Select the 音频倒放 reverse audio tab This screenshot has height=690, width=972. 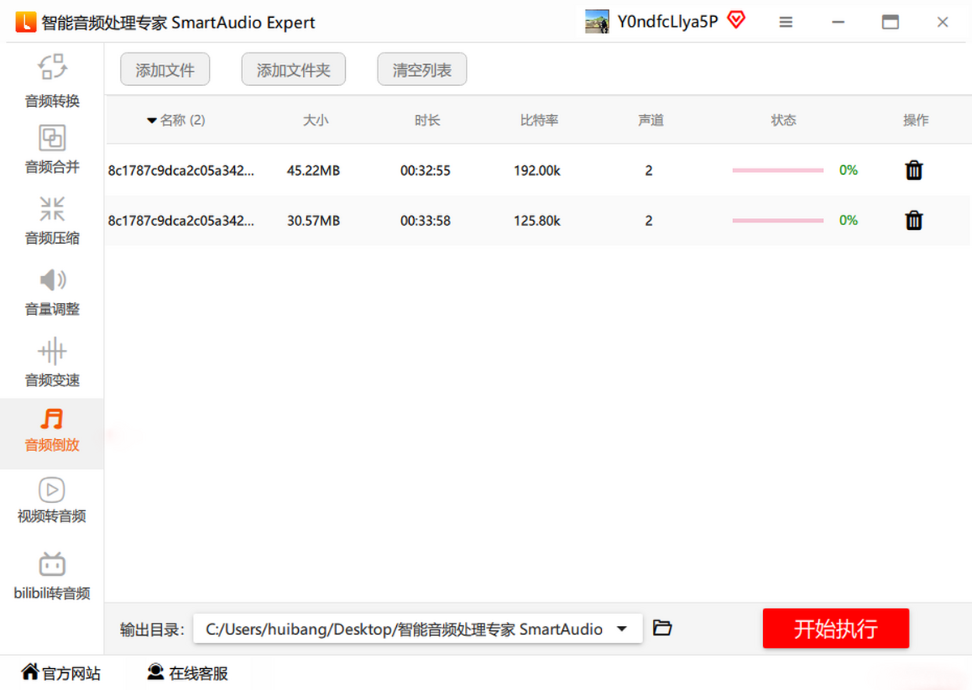(52, 431)
